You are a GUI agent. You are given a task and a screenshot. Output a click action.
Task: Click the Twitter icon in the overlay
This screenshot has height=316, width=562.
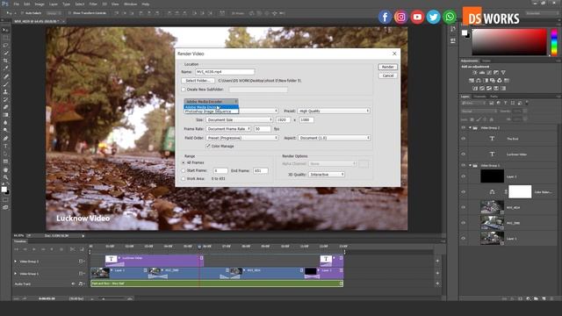click(433, 17)
